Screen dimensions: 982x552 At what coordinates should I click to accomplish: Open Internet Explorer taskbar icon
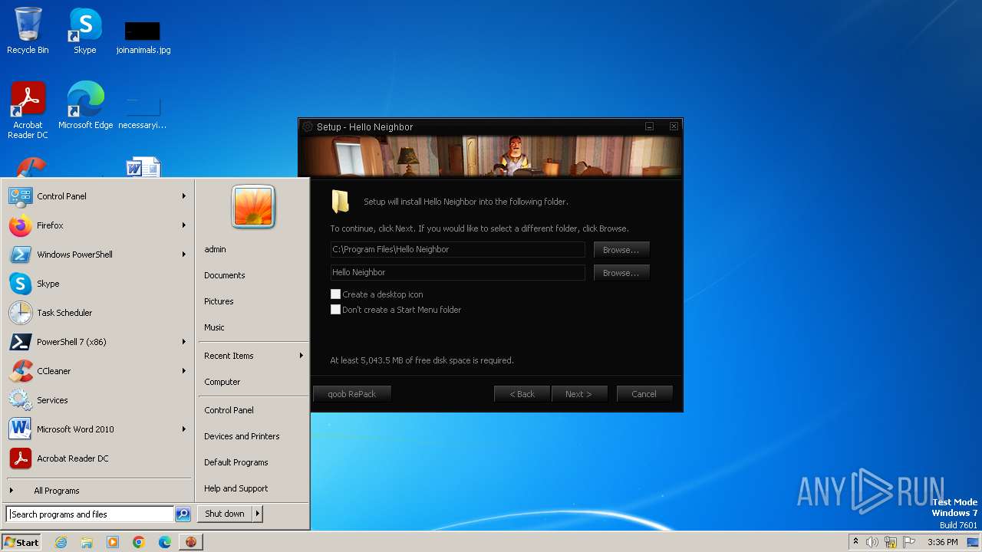click(x=61, y=542)
